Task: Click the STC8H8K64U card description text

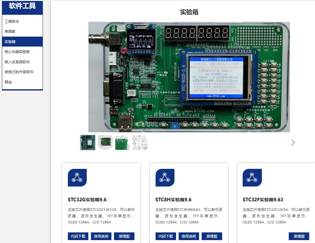Action: [x=189, y=216]
